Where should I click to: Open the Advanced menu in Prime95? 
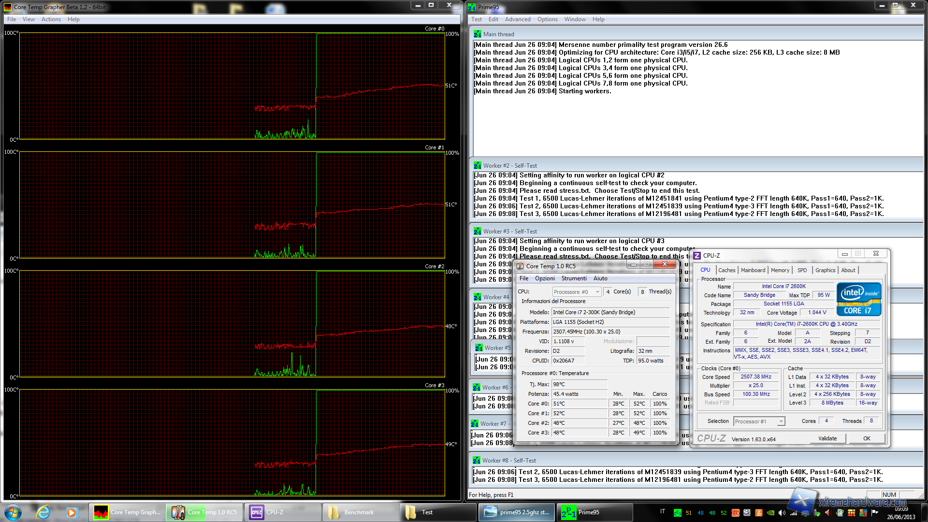pyautogui.click(x=517, y=19)
